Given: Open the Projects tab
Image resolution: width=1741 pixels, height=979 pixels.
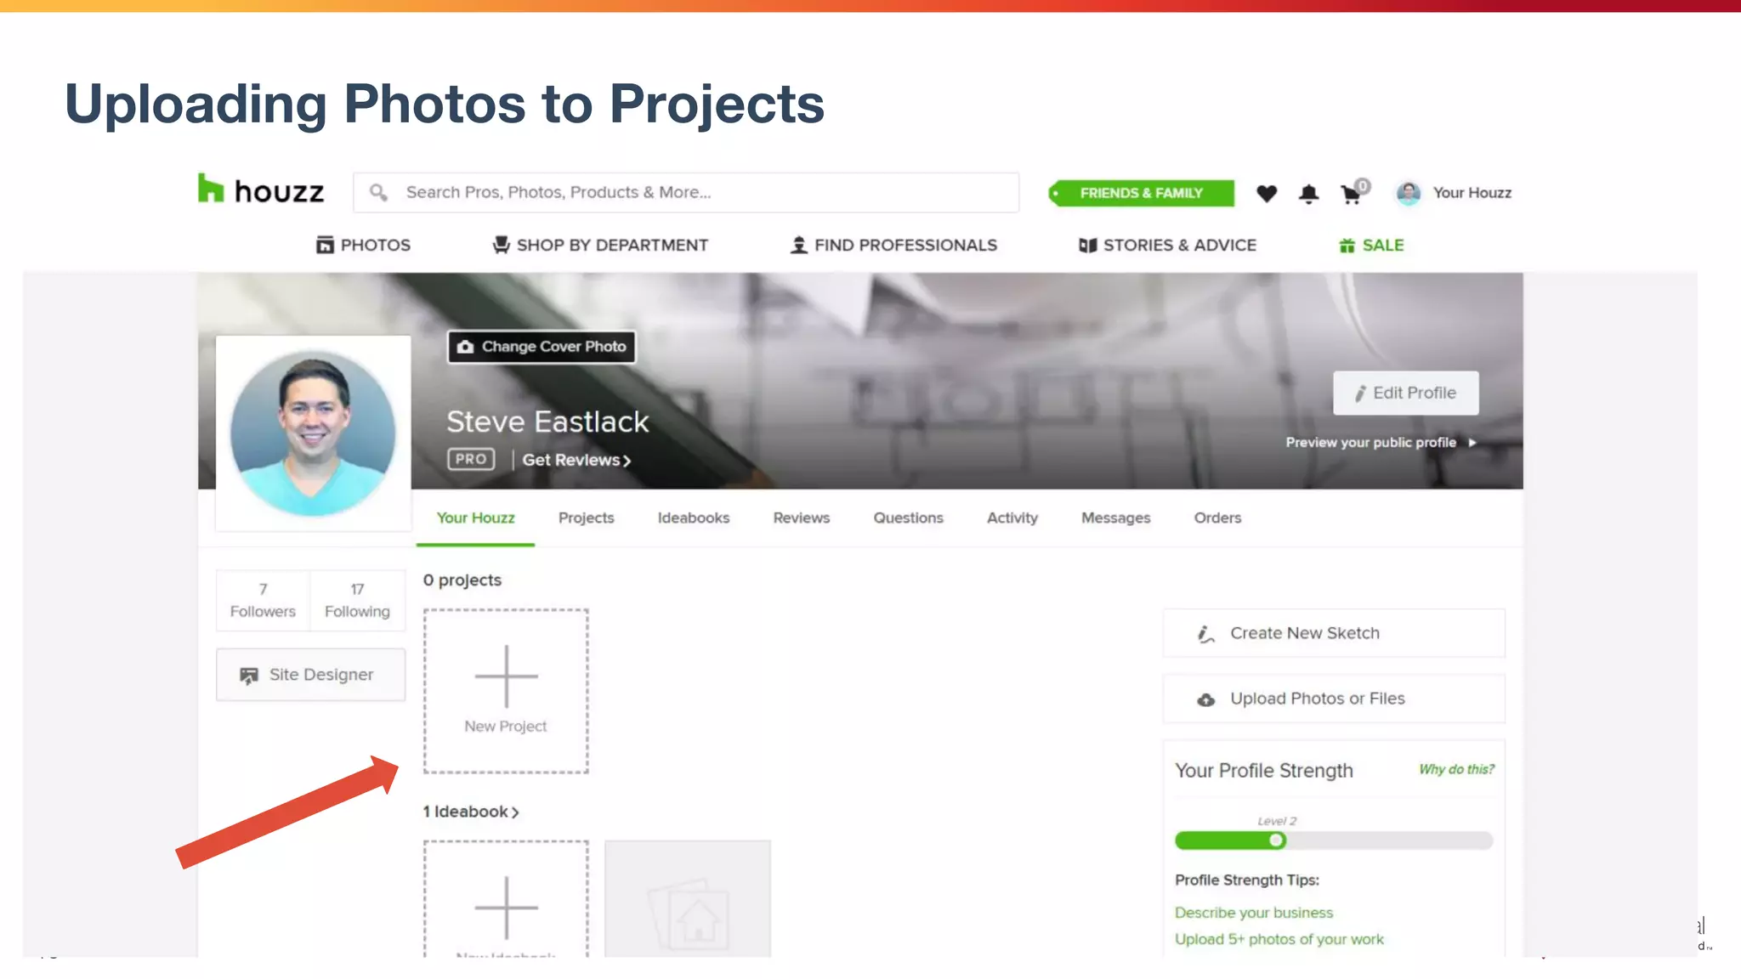Looking at the screenshot, I should (586, 518).
